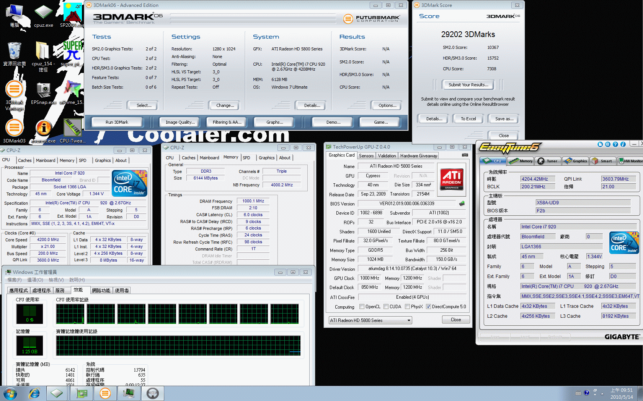This screenshot has height=401, width=643.
Task: Click Change under Settings
Action: 225,105
